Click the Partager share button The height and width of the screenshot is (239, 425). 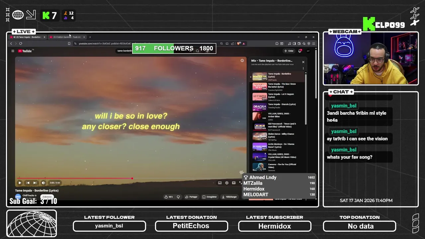[x=191, y=197]
